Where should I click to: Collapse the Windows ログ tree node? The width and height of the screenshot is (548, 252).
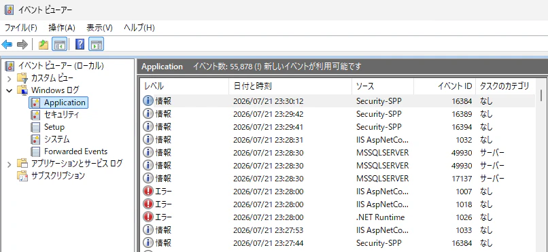pyautogui.click(x=10, y=90)
